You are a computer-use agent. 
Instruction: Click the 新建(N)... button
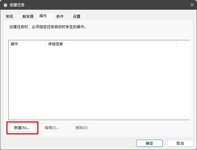point(22,128)
